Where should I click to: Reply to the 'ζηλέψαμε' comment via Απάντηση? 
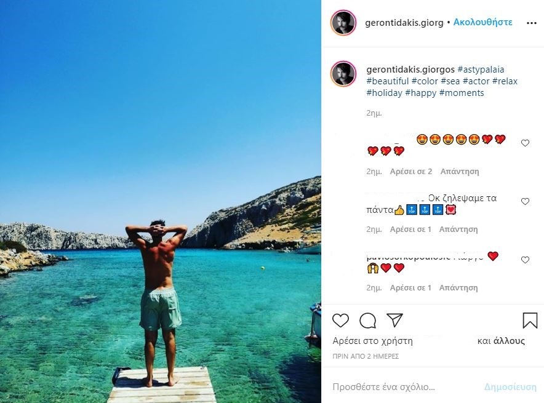pyautogui.click(x=458, y=229)
